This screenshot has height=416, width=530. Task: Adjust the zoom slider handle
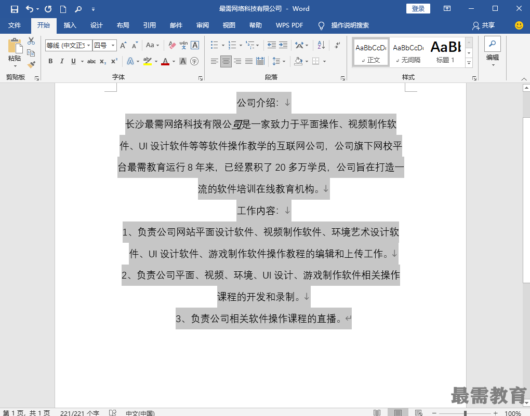(x=465, y=413)
